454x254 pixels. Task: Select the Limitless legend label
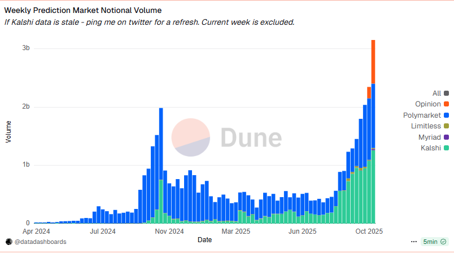click(426, 126)
